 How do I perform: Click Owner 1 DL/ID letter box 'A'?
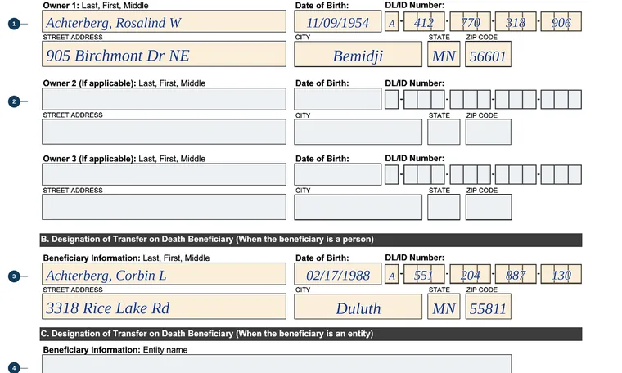[x=391, y=21]
